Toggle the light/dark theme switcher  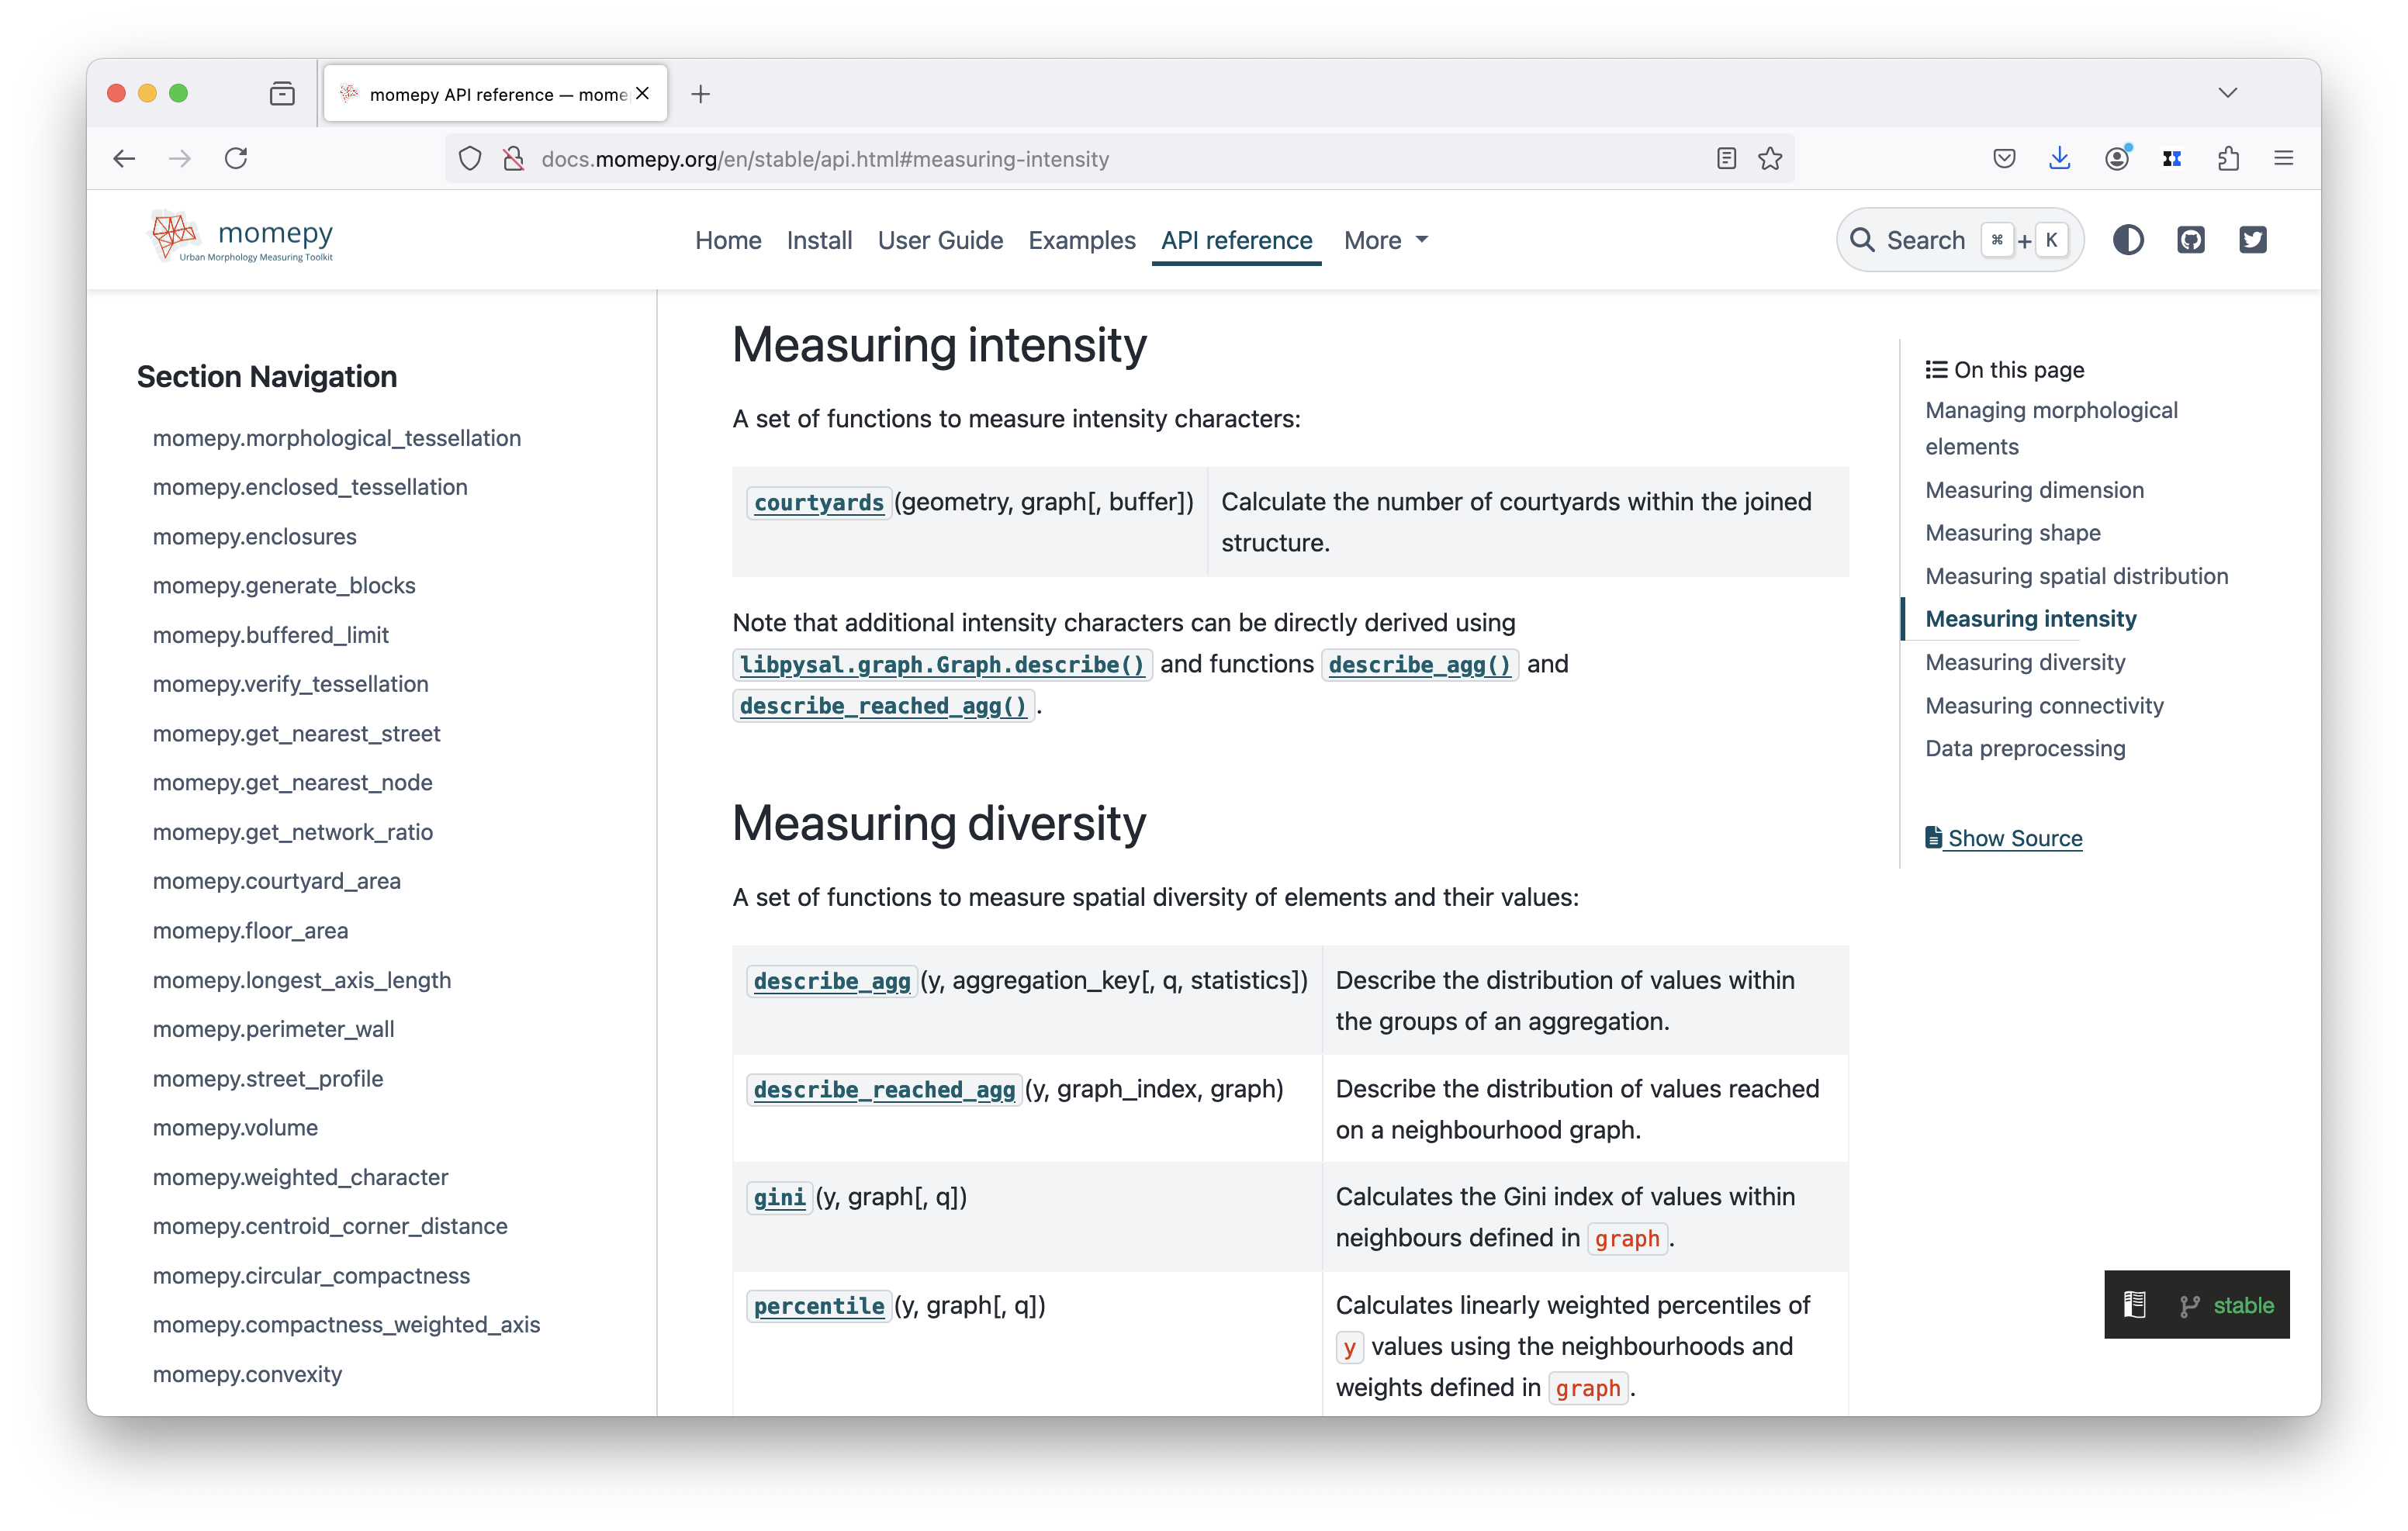point(2127,240)
